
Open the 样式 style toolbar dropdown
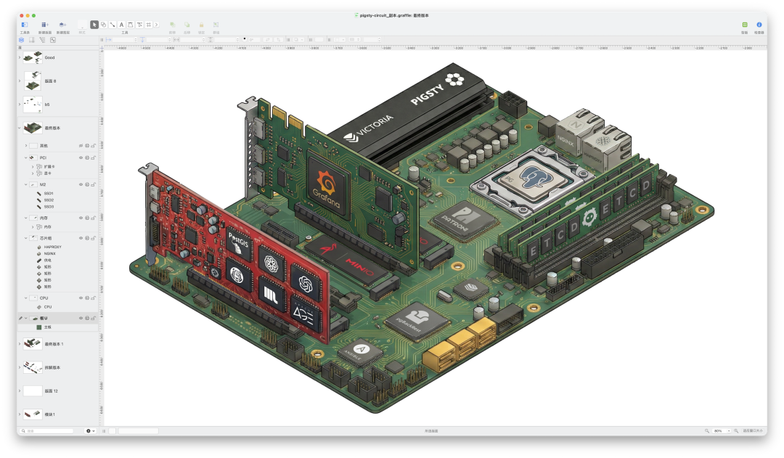click(x=82, y=25)
